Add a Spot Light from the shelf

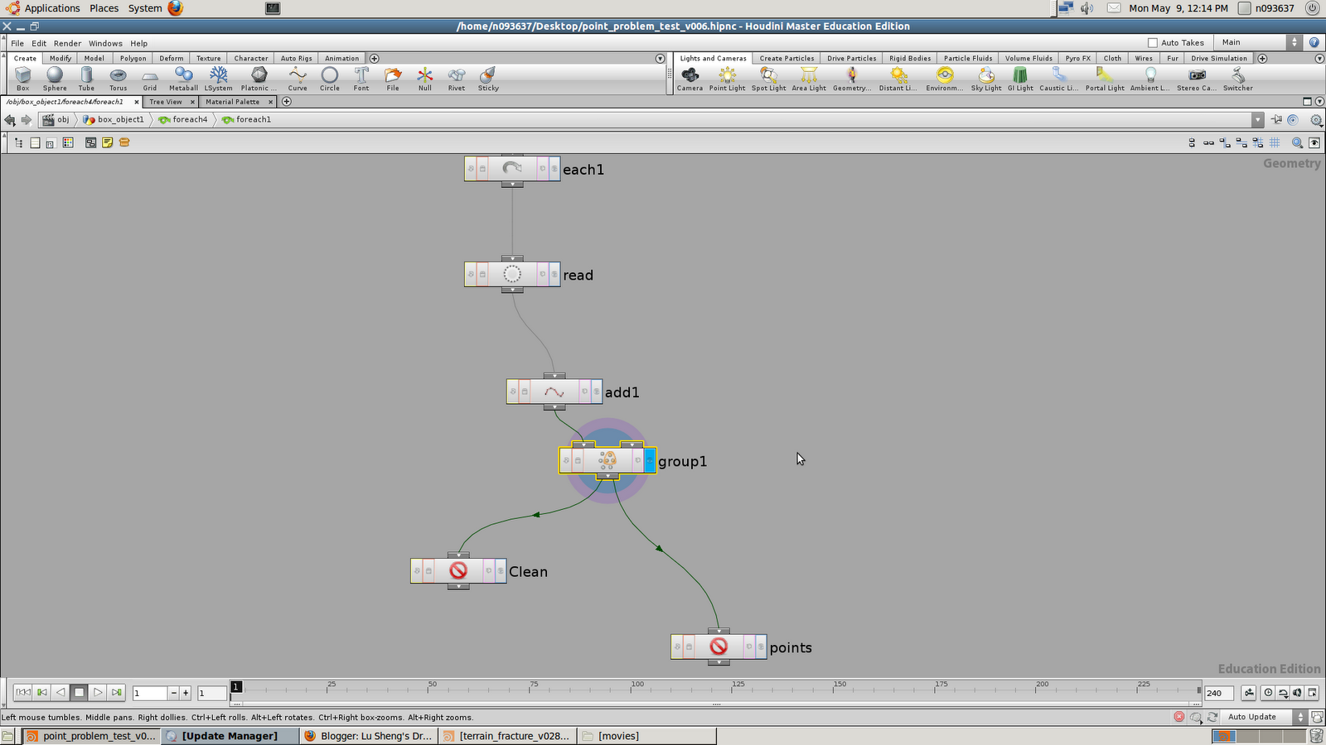point(768,79)
